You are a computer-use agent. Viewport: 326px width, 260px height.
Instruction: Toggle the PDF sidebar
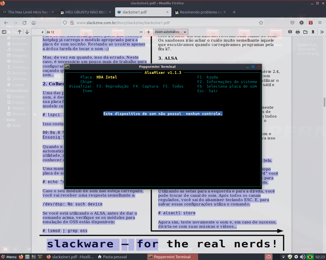[x=4, y=32]
